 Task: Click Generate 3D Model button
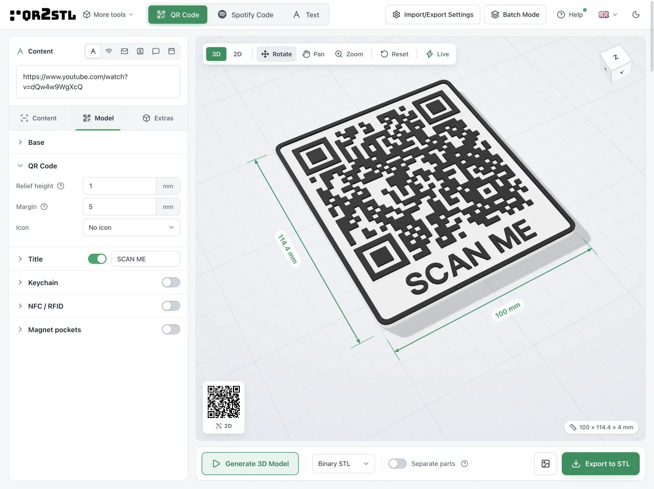pos(250,464)
